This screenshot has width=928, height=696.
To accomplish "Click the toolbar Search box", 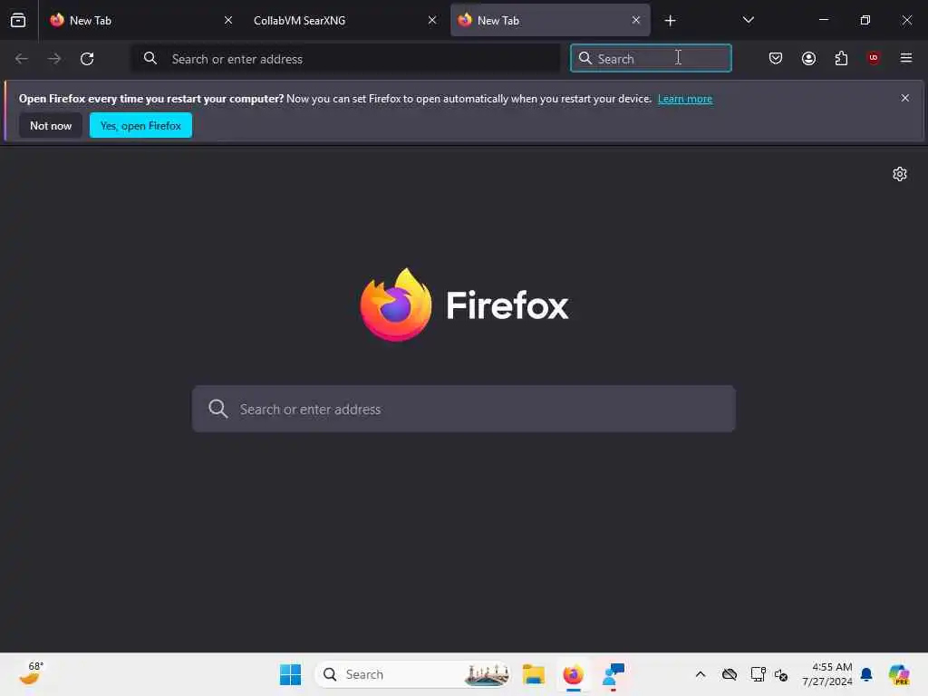I will tap(651, 58).
